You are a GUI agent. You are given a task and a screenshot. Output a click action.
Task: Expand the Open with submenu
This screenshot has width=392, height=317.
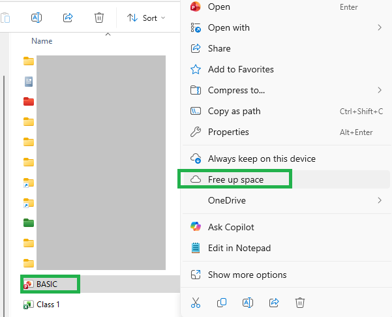pos(286,27)
